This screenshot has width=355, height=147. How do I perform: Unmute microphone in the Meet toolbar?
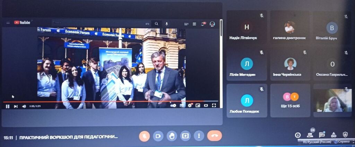tap(144, 136)
